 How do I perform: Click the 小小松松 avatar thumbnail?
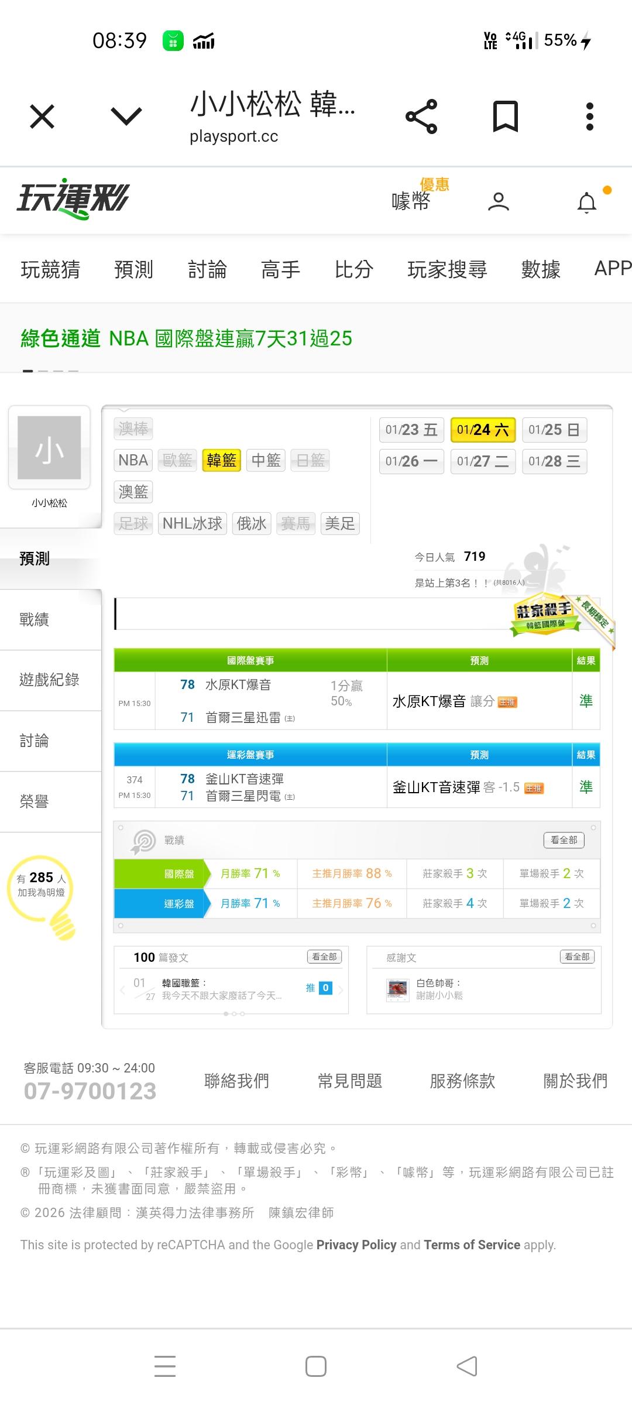click(x=49, y=448)
